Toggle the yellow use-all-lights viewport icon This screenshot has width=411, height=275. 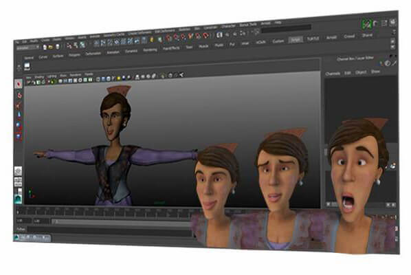pos(118,78)
